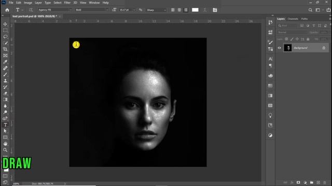
Task: Left align text button
Action: 173,10
